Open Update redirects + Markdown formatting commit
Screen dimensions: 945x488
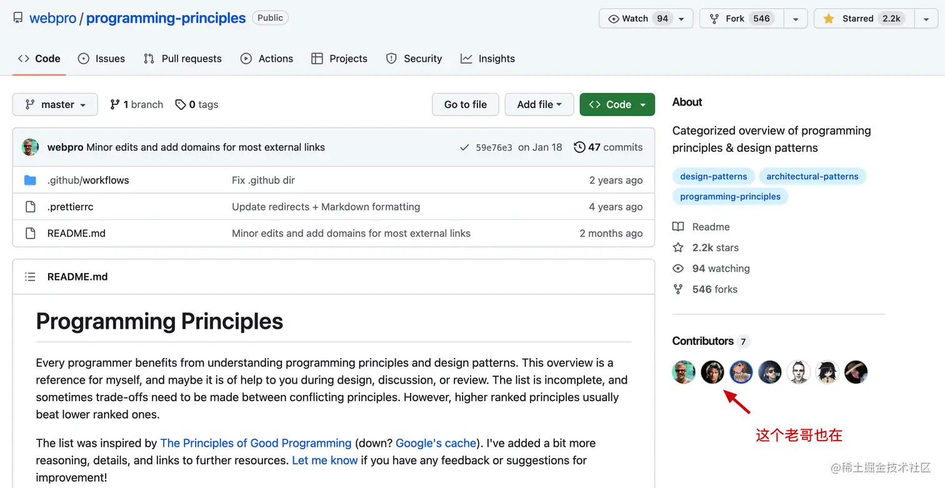[x=326, y=207]
